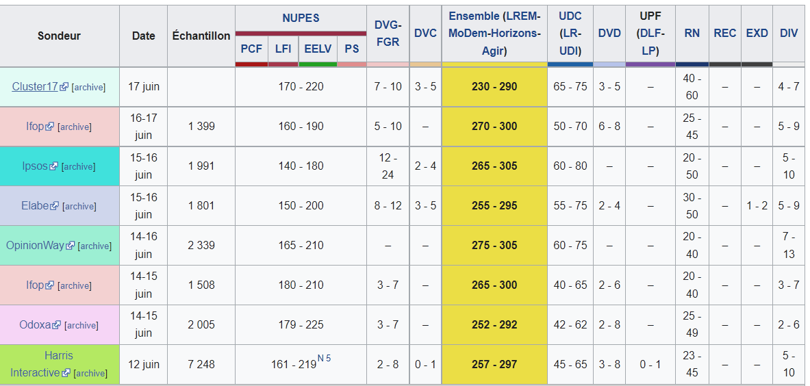Screen dimensions: 810x386
Task: Click the external link icon beside Cluster17
Action: 64,87
